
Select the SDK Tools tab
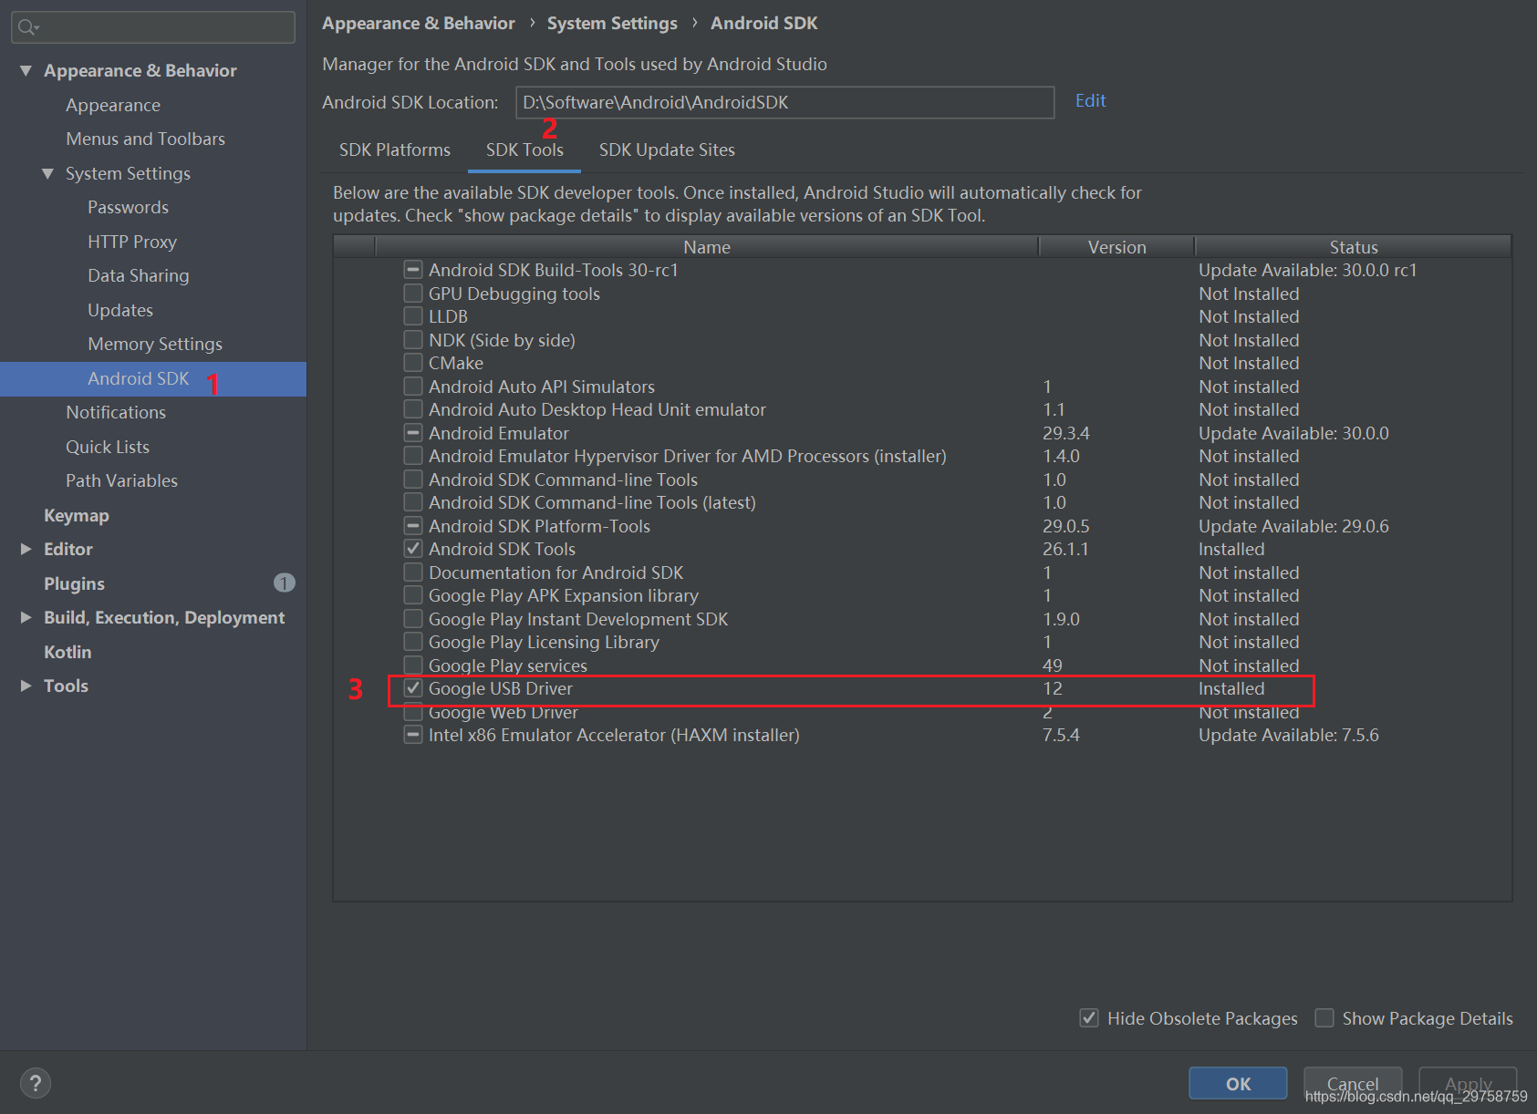[x=524, y=150]
